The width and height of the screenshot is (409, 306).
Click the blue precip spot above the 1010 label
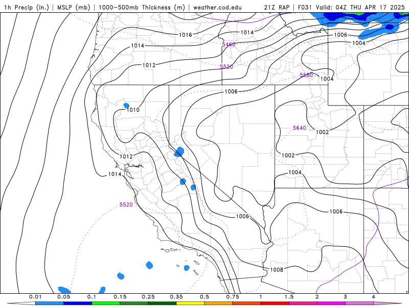(126, 106)
